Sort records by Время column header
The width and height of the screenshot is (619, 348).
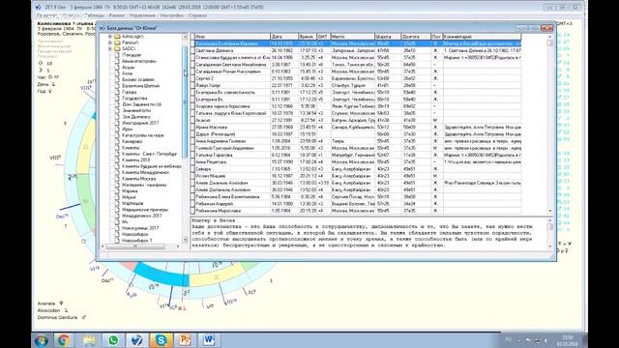[308, 37]
